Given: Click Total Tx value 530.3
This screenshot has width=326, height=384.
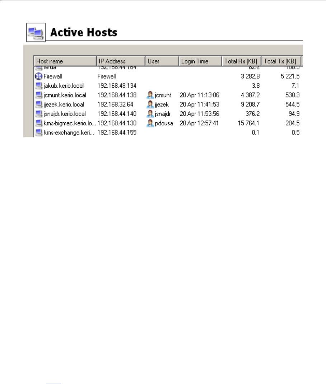Looking at the screenshot, I should point(293,95).
